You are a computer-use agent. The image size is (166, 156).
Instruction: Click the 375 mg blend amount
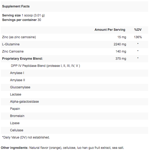pos(121,59)
